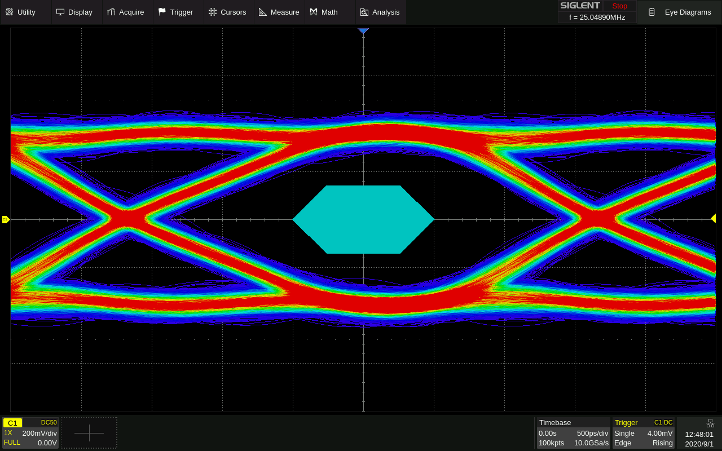The height and width of the screenshot is (451, 722).
Task: Click the Eye Diagrams button label
Action: click(x=688, y=12)
